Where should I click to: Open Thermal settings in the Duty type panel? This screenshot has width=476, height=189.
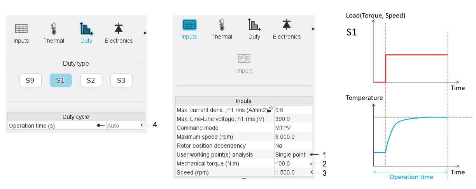click(54, 29)
